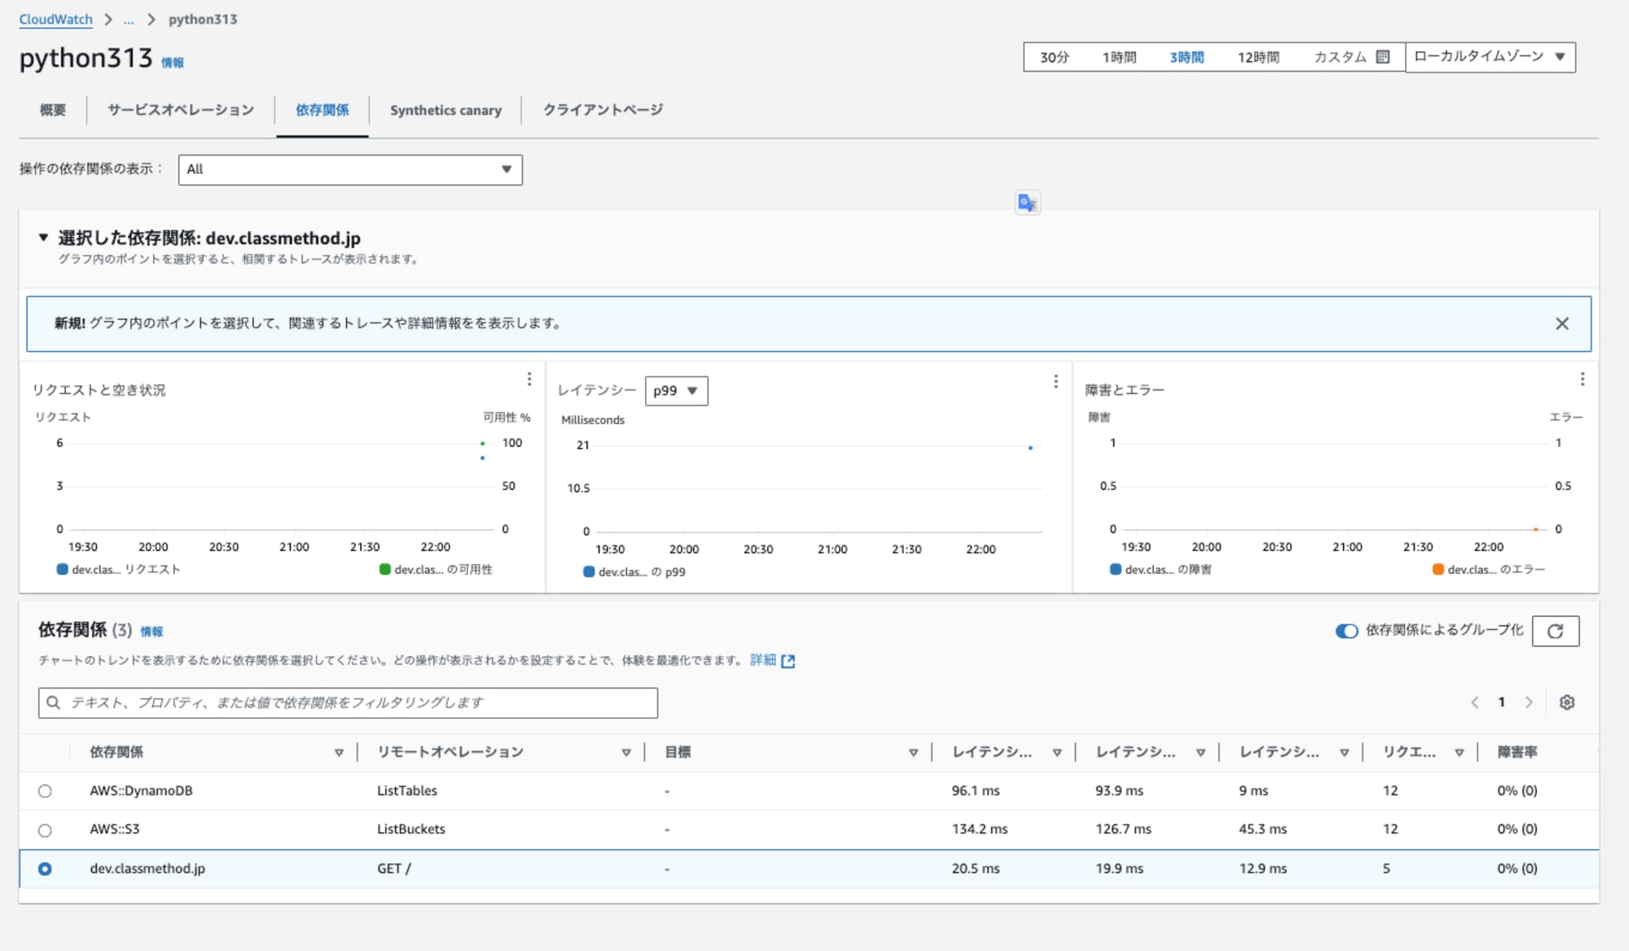The height and width of the screenshot is (951, 1629).
Task: Open the 詳細 link
Action: [x=763, y=660]
